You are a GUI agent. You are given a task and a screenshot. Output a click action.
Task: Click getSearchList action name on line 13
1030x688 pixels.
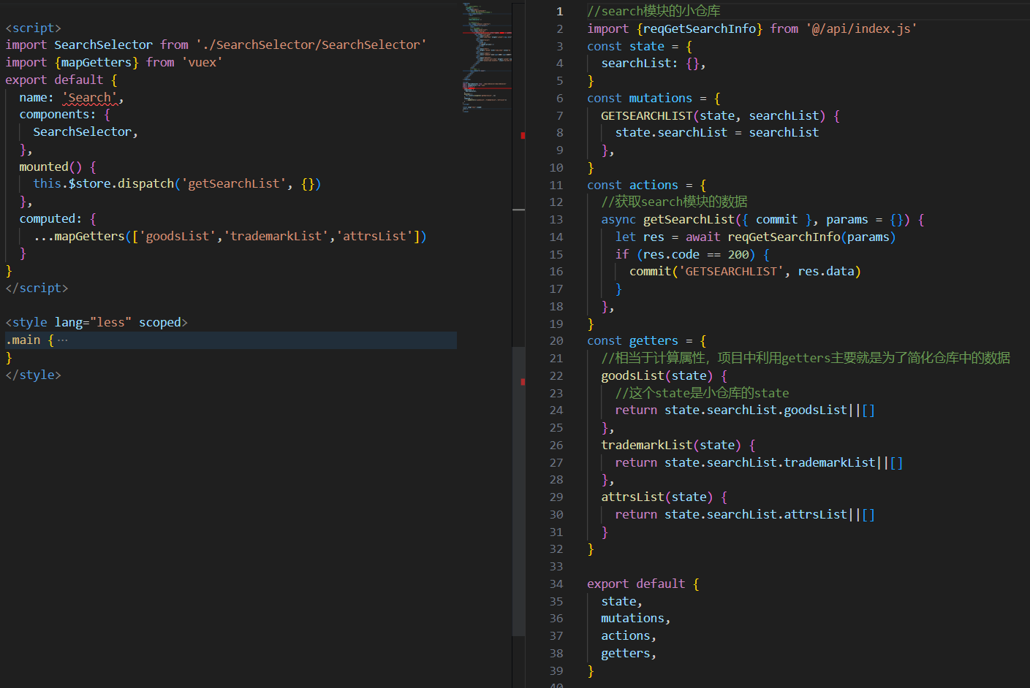(x=689, y=219)
